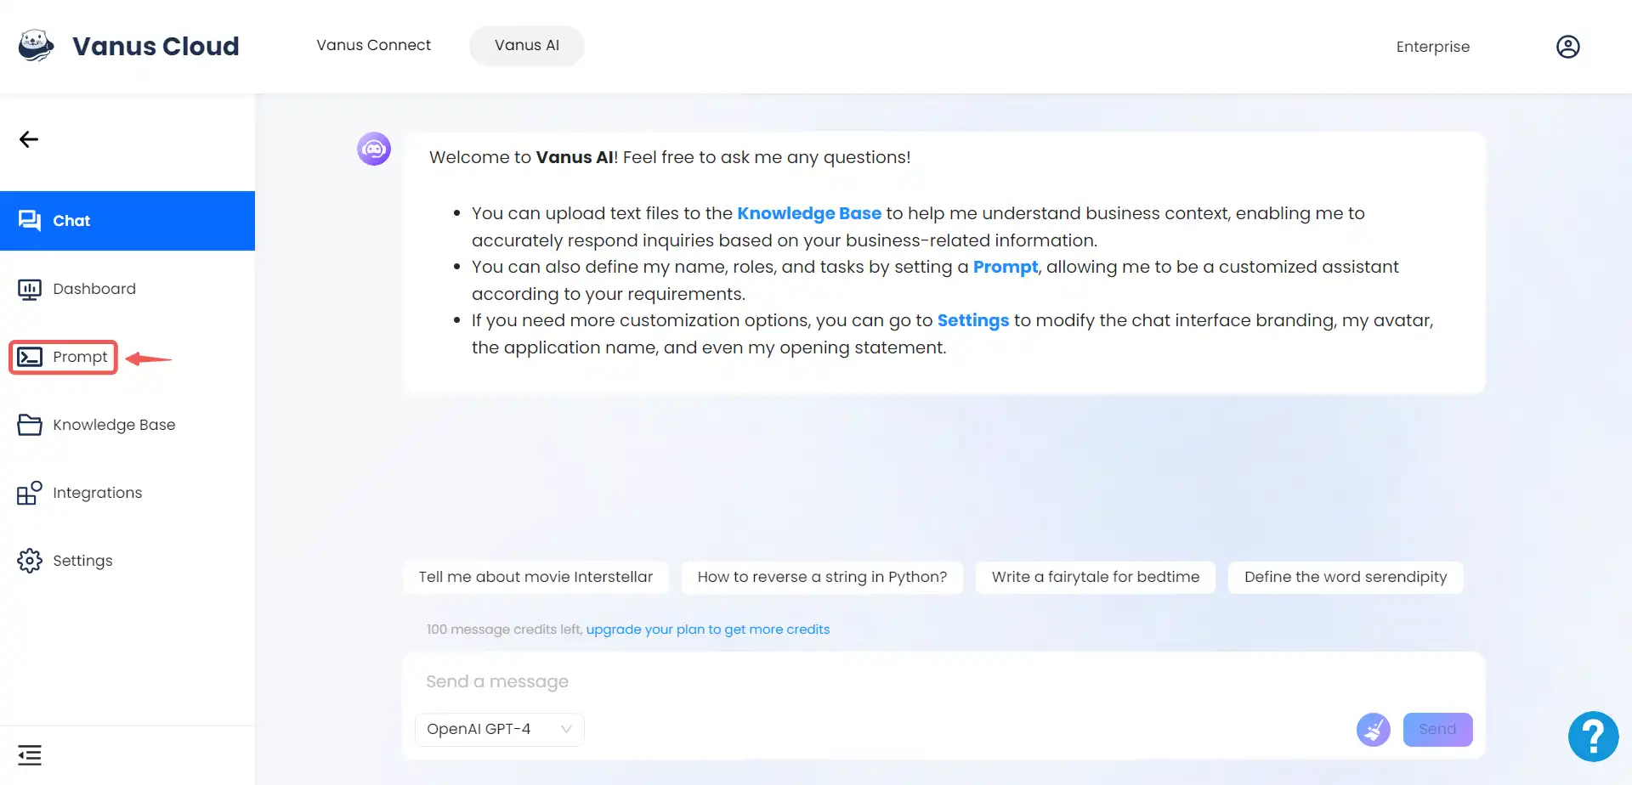Open the Settings menu item
Viewport: 1632px width, 785px height.
point(127,561)
